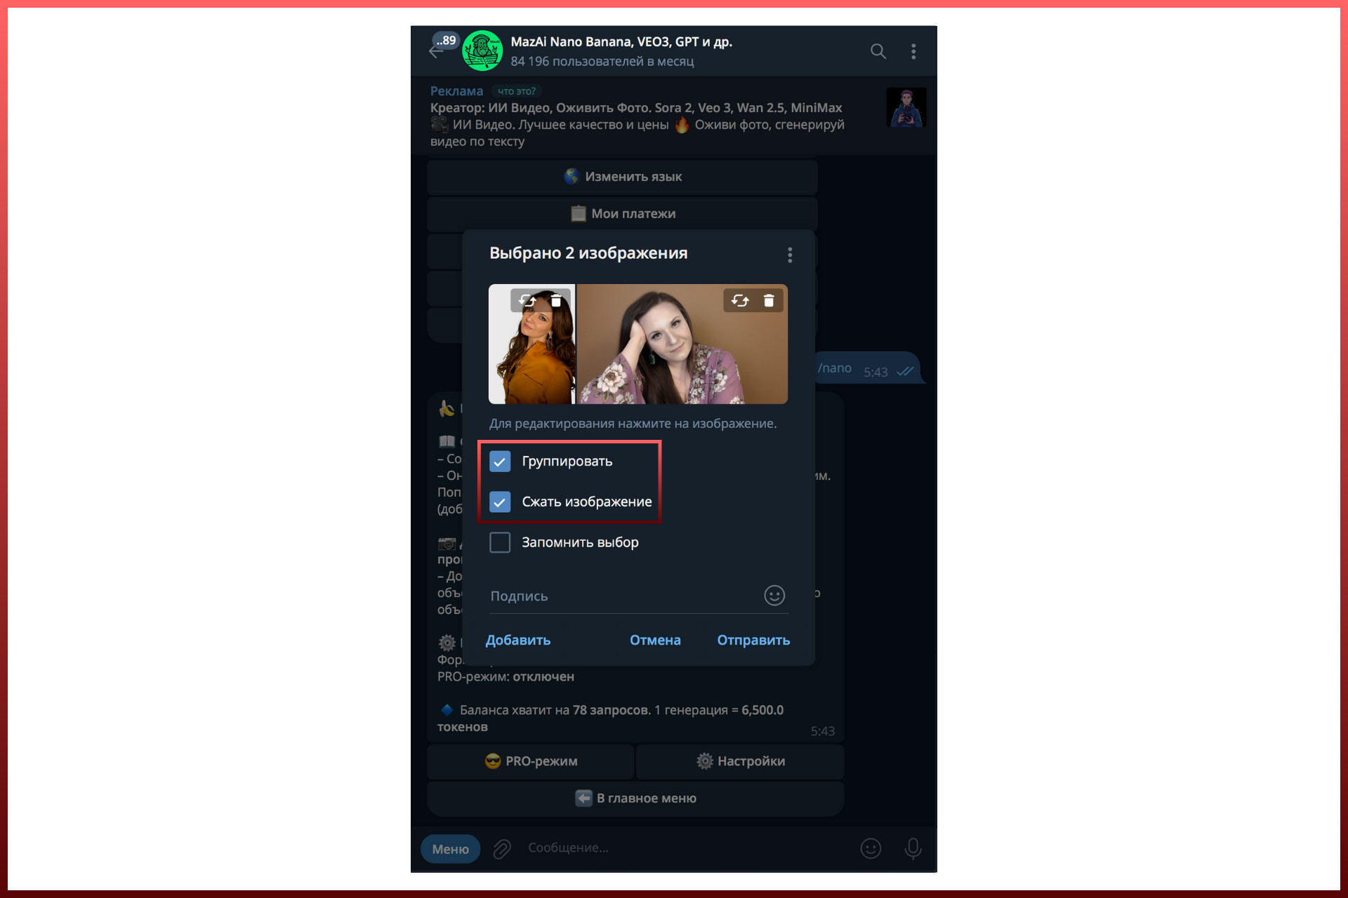Open the three-dot menu in the image dialog

(x=790, y=255)
